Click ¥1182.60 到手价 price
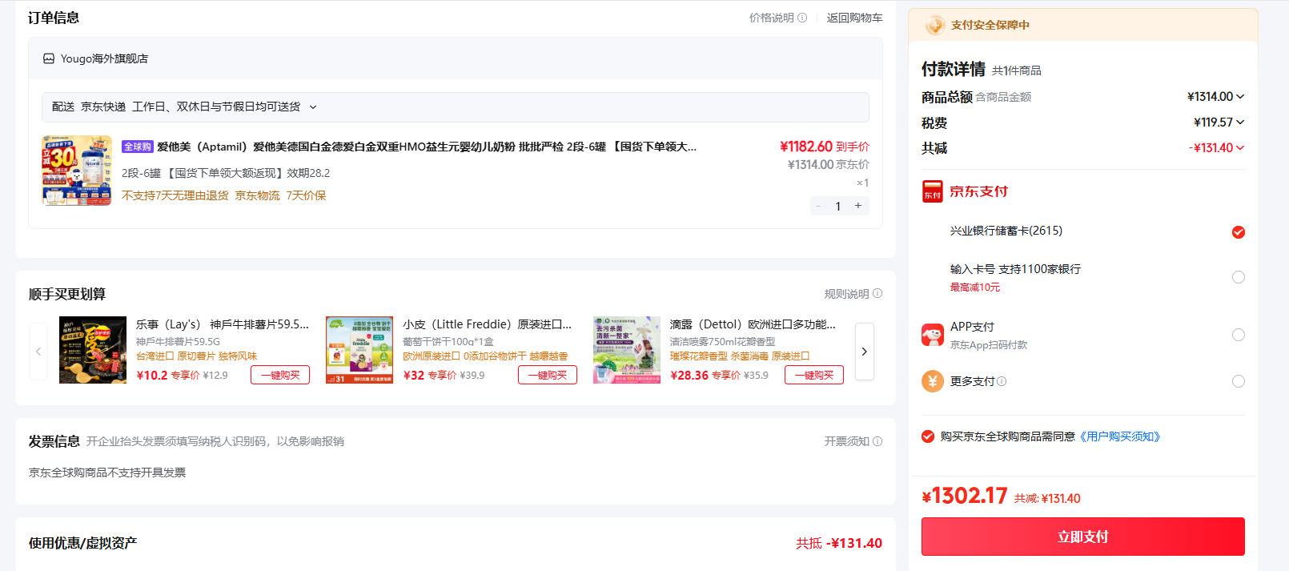This screenshot has height=571, width=1289. (825, 147)
